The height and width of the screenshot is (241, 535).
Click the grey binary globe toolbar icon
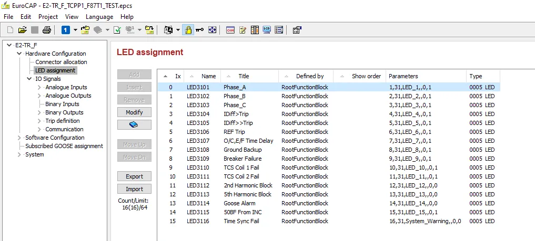click(x=129, y=30)
